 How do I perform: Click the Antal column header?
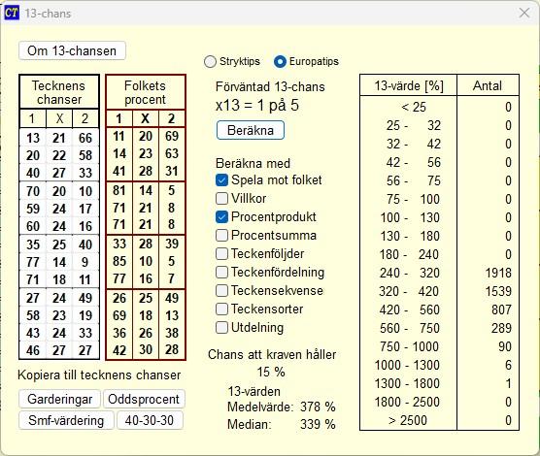[x=488, y=85]
